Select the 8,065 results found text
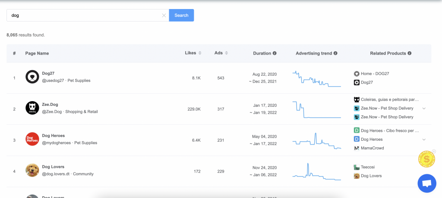442x198 pixels. pos(25,35)
